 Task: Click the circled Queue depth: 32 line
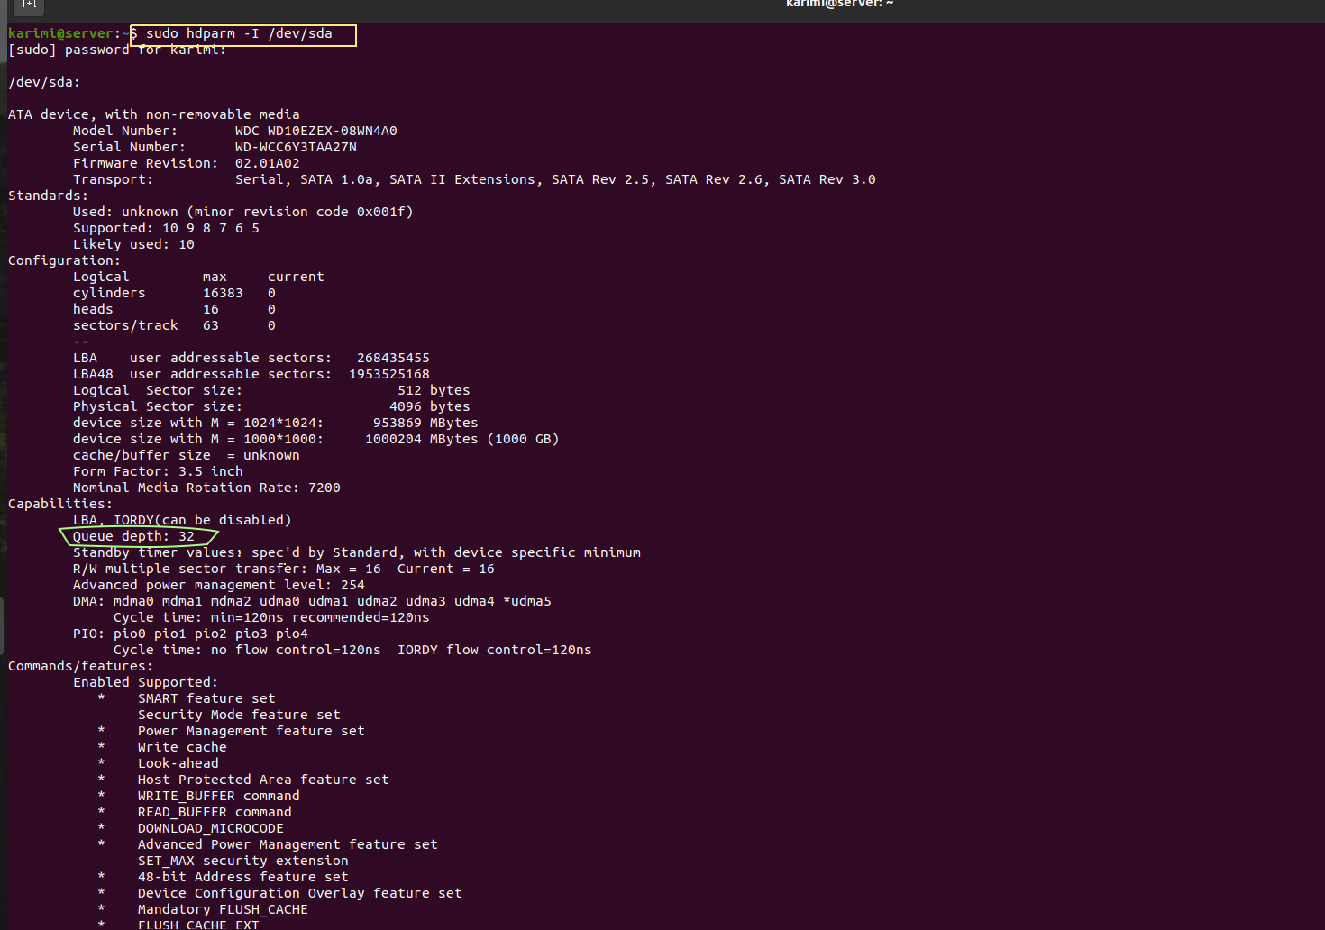point(133,537)
